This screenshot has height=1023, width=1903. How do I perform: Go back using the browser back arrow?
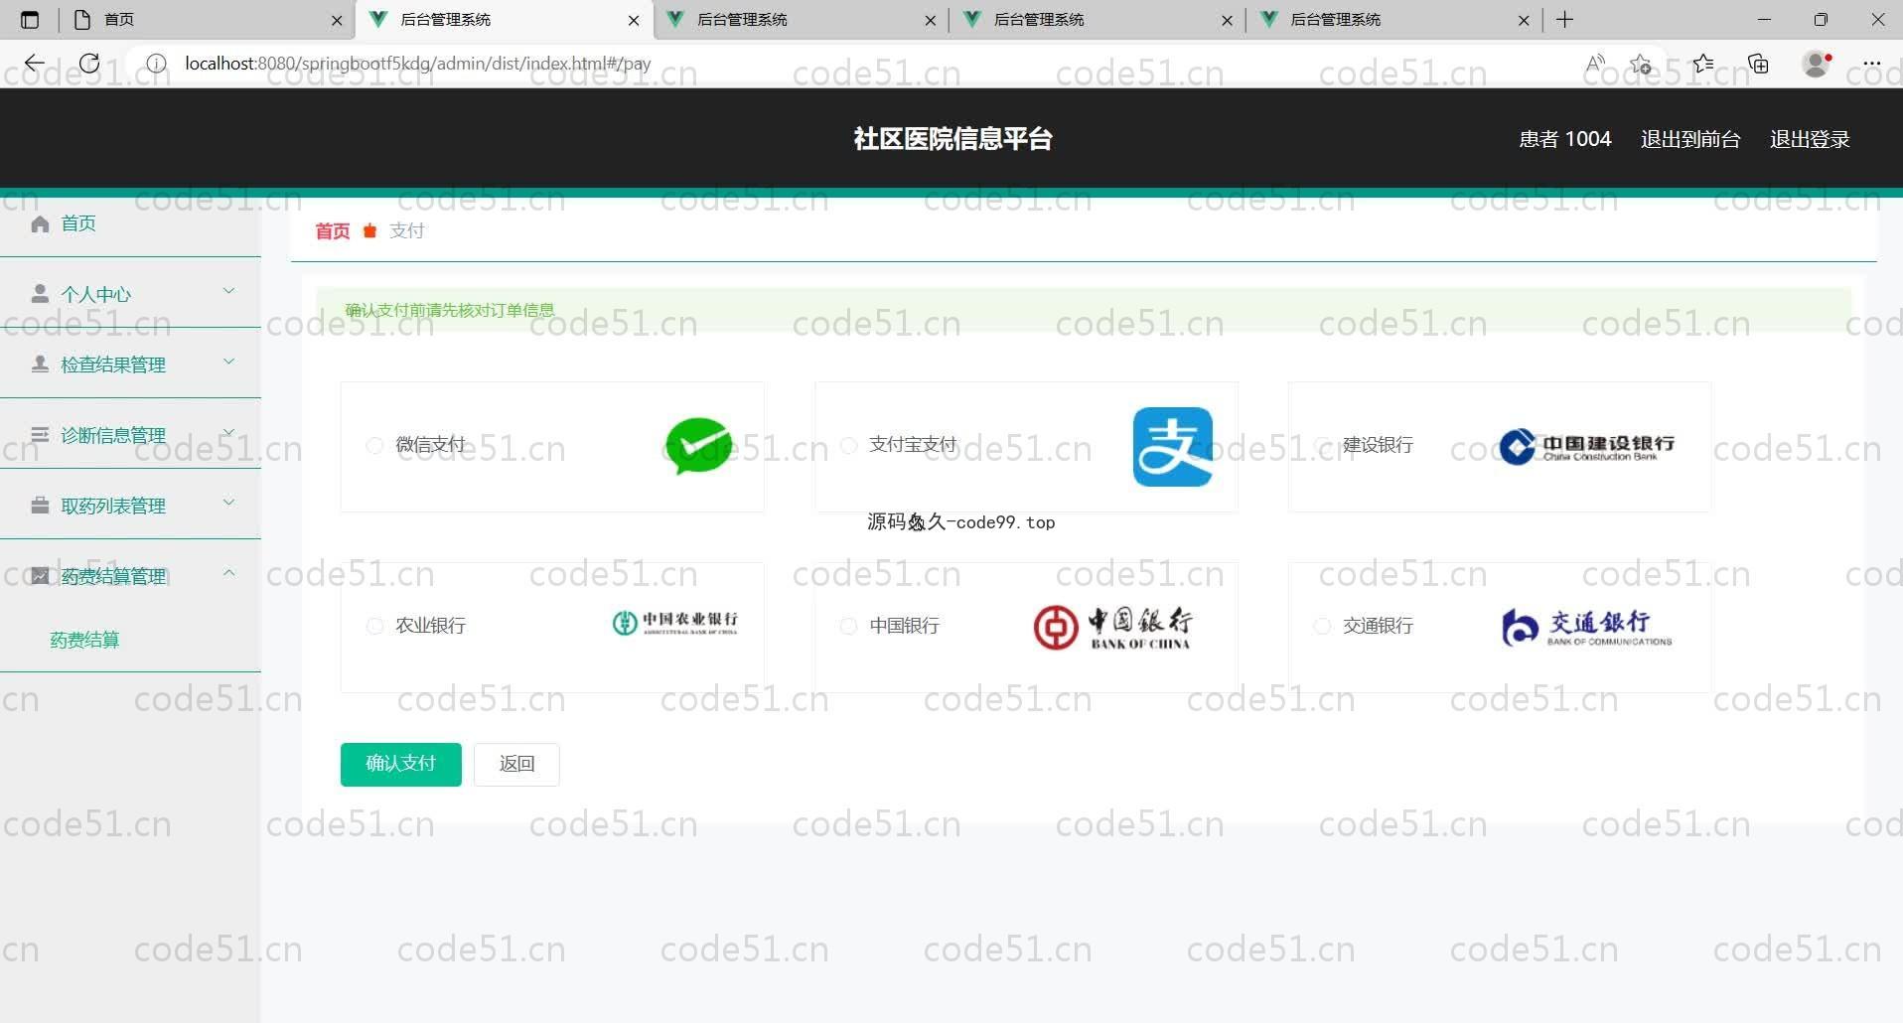(34, 64)
